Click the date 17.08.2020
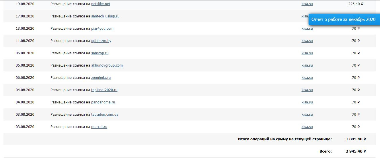The image size is (380, 160). (x=25, y=16)
